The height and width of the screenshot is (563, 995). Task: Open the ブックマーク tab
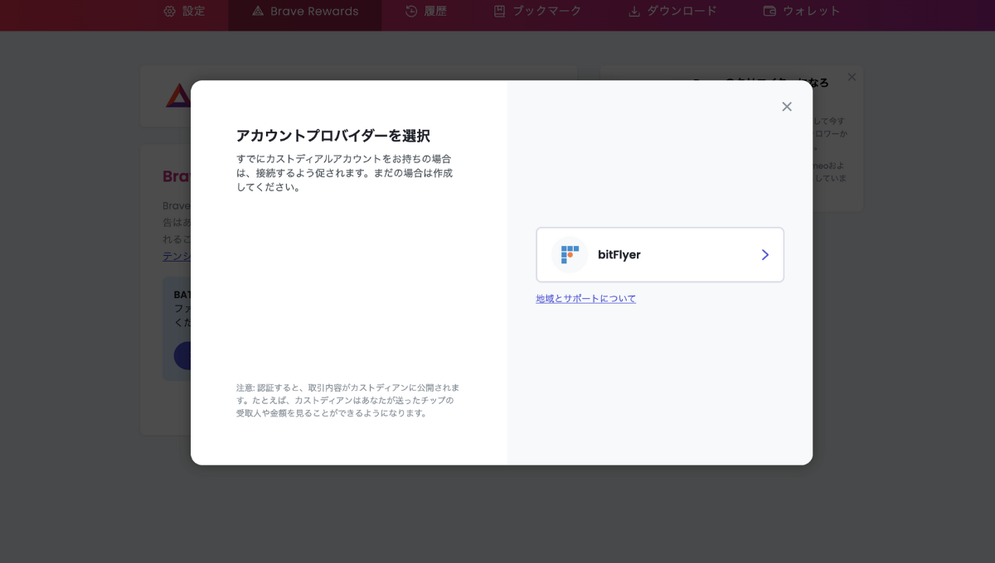pyautogui.click(x=546, y=12)
